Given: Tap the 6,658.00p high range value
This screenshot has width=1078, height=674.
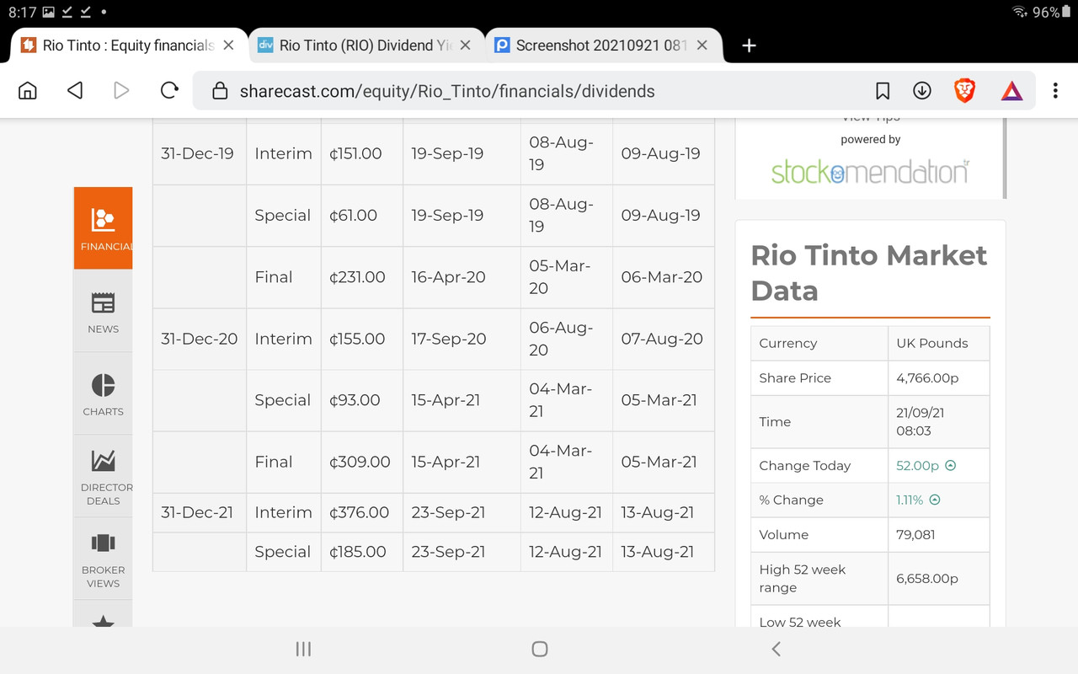Looking at the screenshot, I should coord(927,578).
